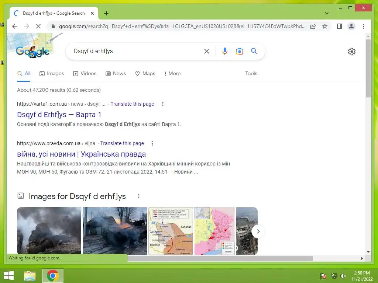The width and height of the screenshot is (378, 283).
Task: Open Chrome three-dot menu
Action: point(363,26)
